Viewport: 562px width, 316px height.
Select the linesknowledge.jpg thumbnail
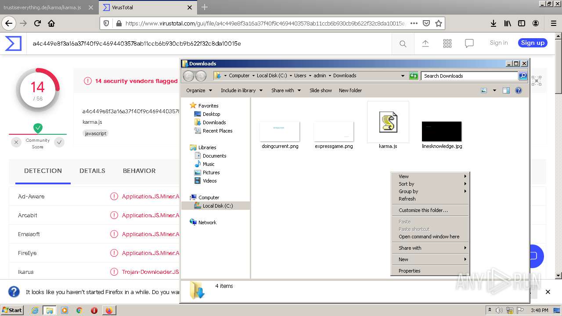442,131
